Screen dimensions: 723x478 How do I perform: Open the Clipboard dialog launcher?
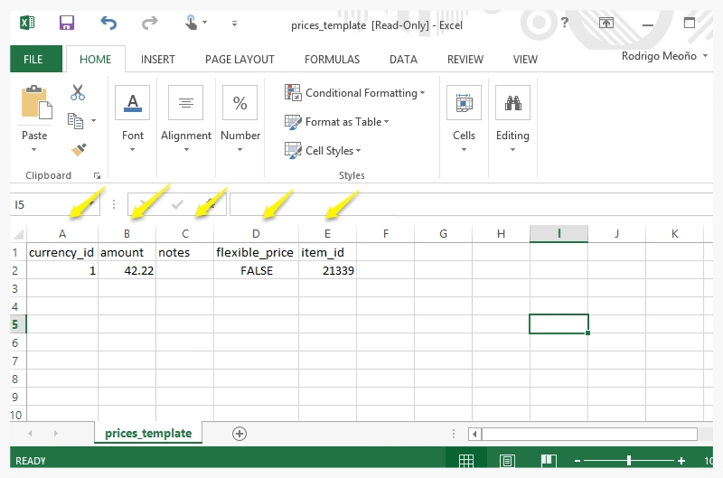pyautogui.click(x=97, y=175)
